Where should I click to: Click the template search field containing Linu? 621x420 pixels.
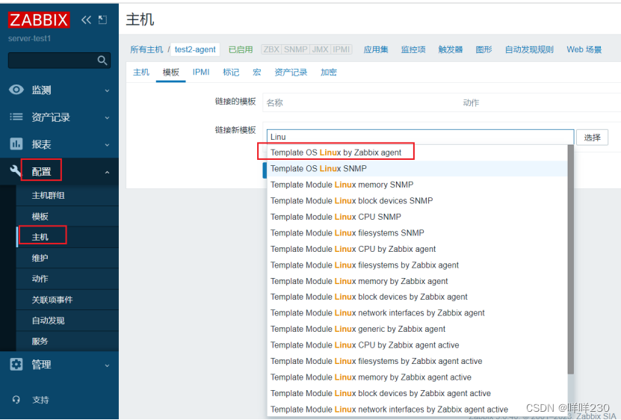(420, 137)
